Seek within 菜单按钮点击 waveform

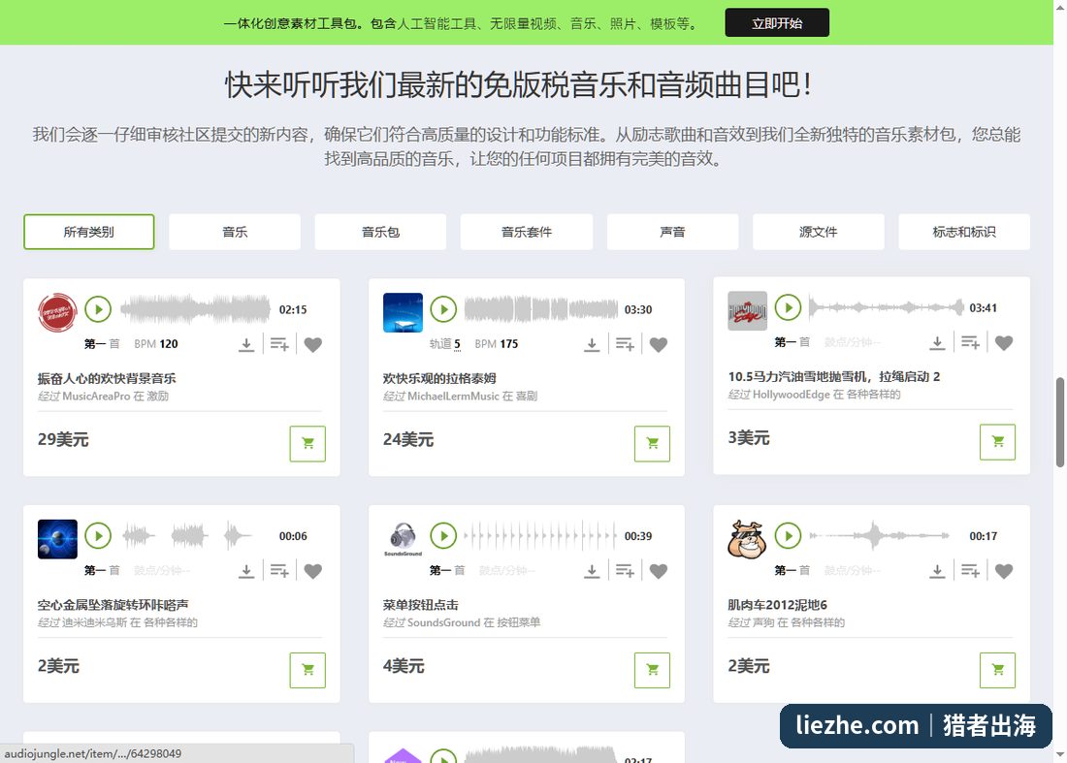[x=541, y=536]
